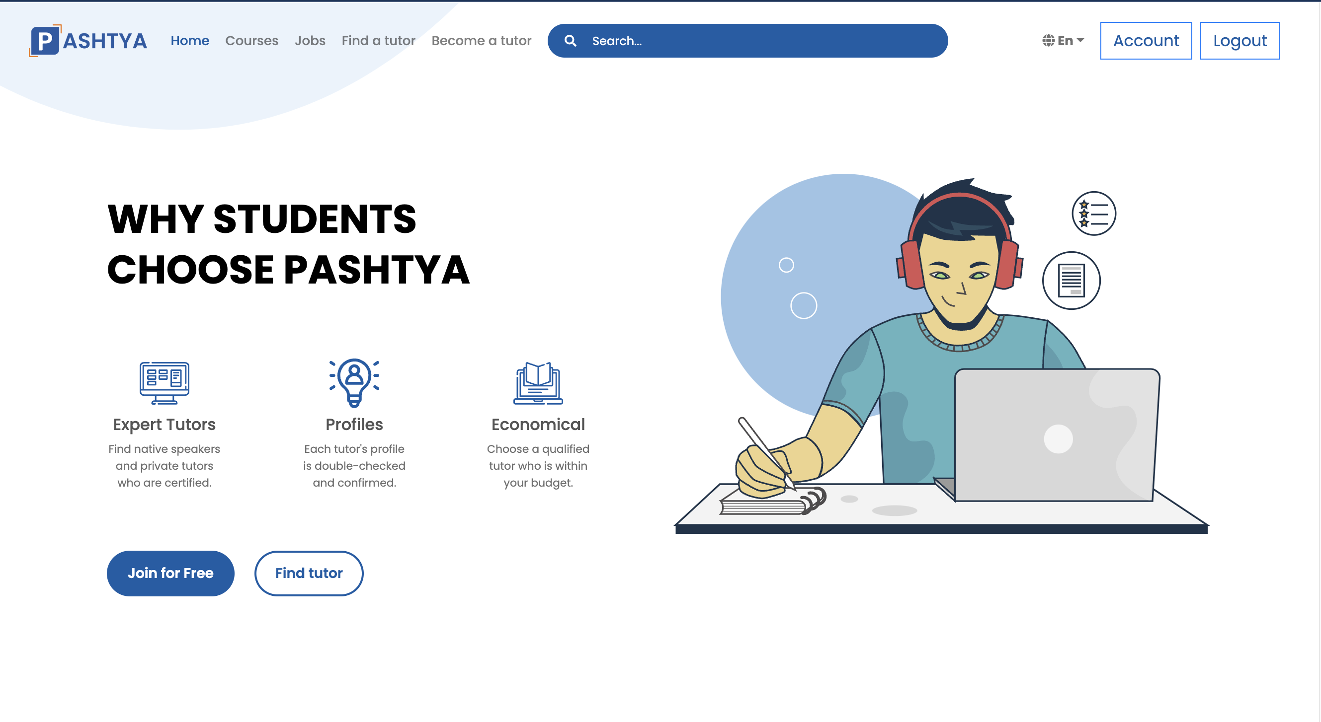
Task: Open Become a tutor link
Action: pos(481,41)
